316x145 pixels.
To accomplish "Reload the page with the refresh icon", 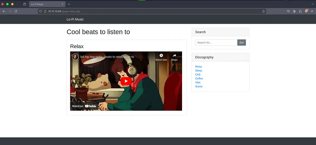I will click(x=16, y=11).
